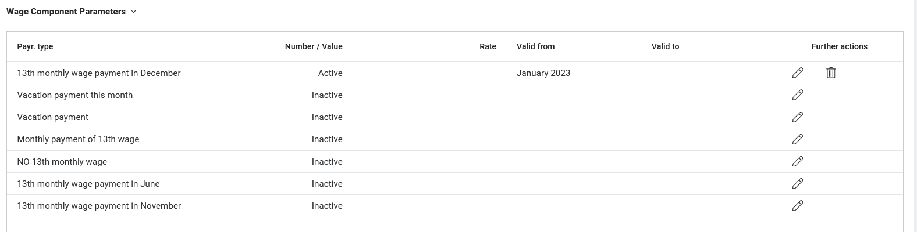Select the Active status value

(330, 73)
